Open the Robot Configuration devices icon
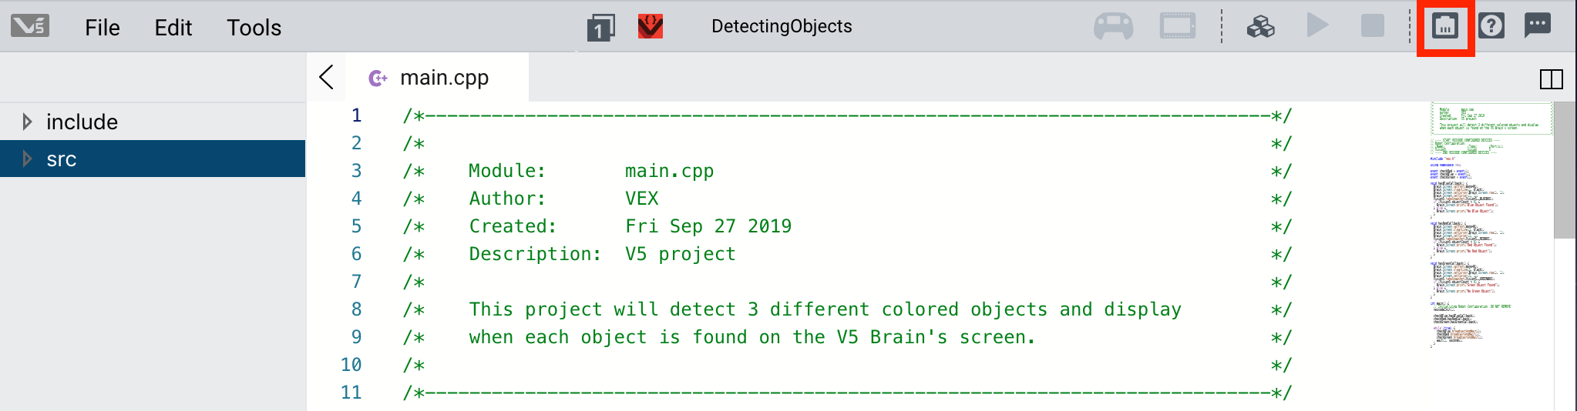1577x411 pixels. 1445,26
